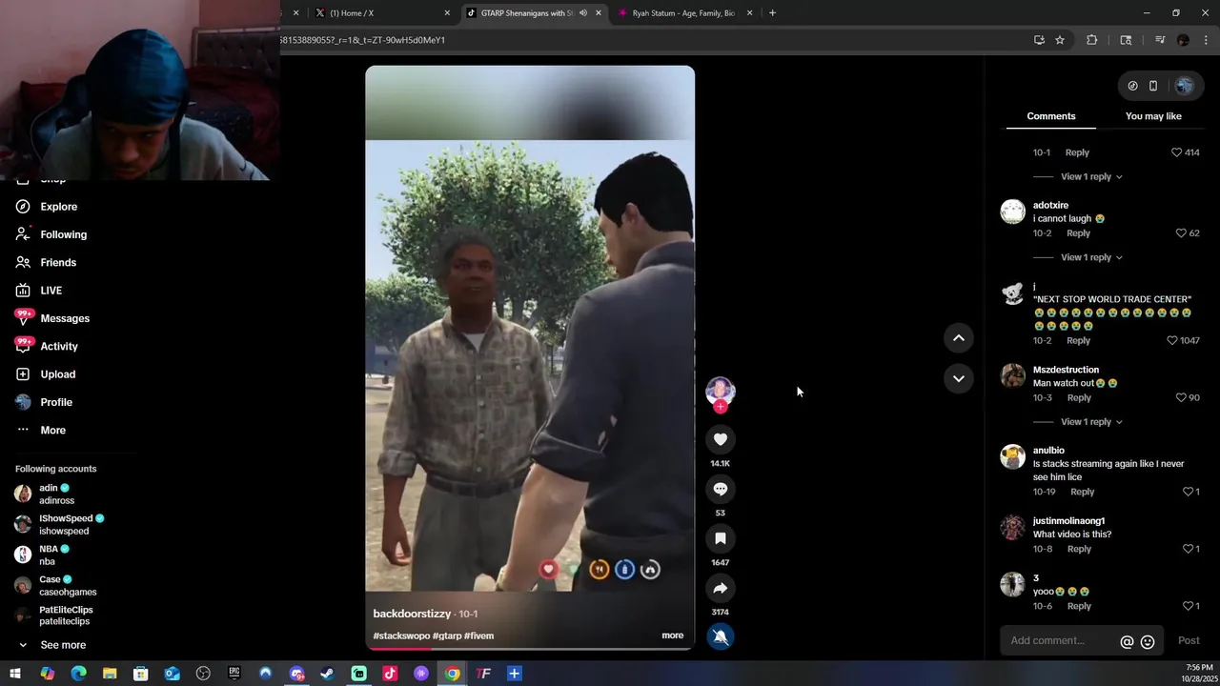Open the get app phone icon
This screenshot has height=686, width=1220.
pos(1153,86)
